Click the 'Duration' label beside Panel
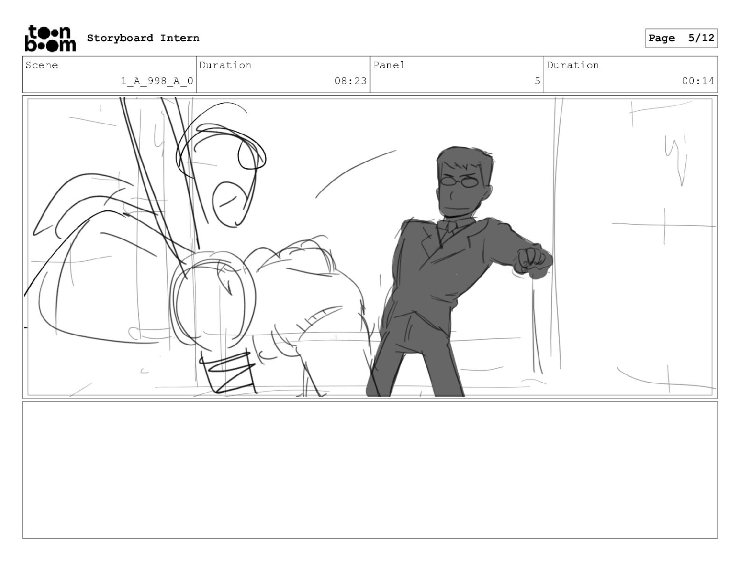This screenshot has height=572, width=740. 573,65
